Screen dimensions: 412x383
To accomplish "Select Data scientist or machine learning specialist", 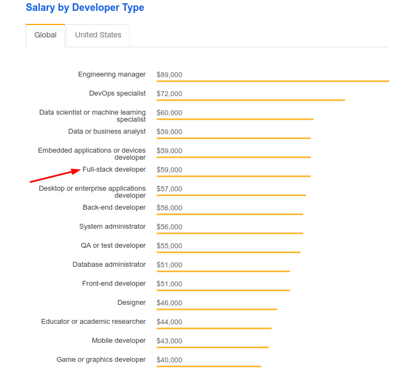I will pos(92,116).
